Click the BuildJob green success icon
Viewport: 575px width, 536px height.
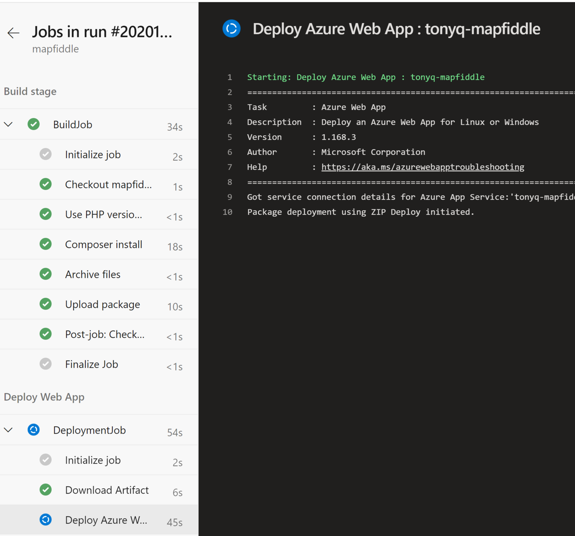34,124
